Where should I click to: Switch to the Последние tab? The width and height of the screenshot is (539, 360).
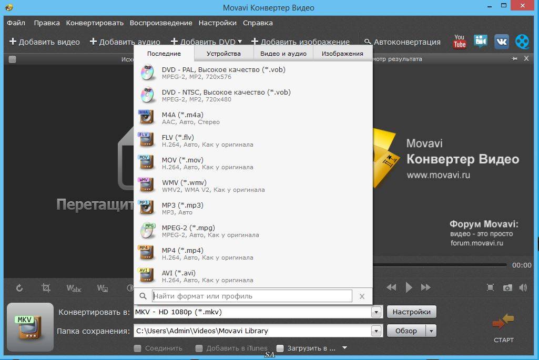[164, 54]
